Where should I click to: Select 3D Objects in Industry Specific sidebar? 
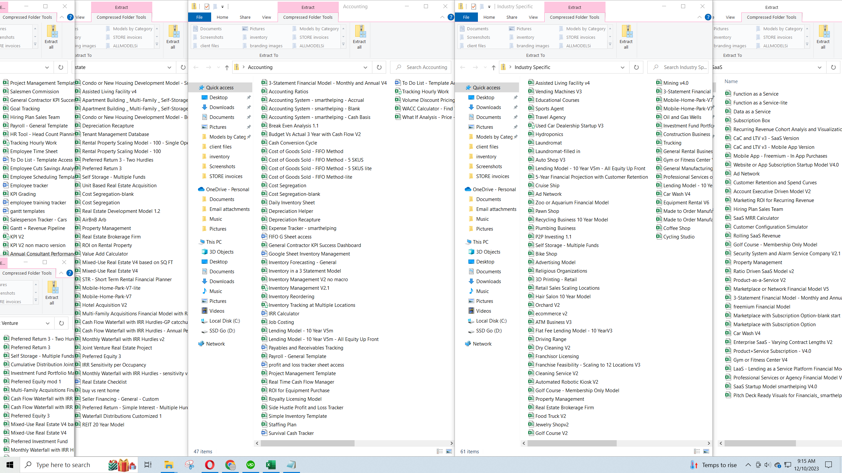click(488, 252)
